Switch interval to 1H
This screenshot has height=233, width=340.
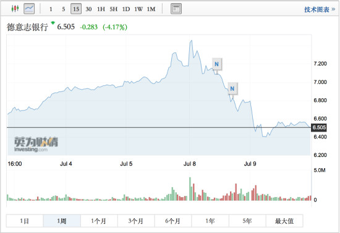click(x=101, y=9)
